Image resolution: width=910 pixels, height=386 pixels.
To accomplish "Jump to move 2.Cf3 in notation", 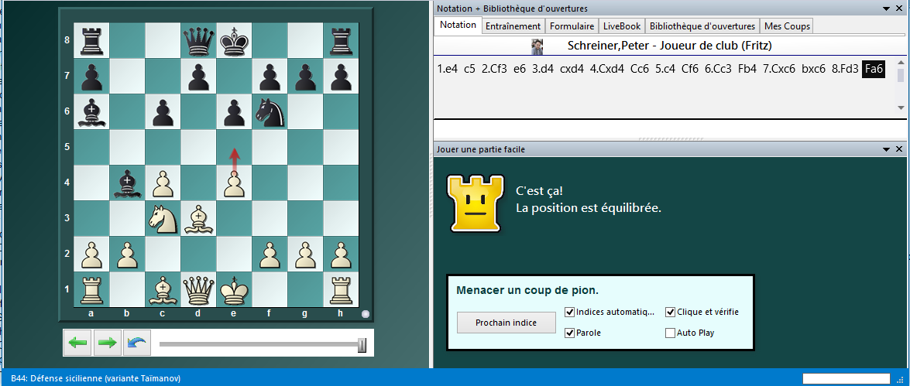I will (494, 69).
